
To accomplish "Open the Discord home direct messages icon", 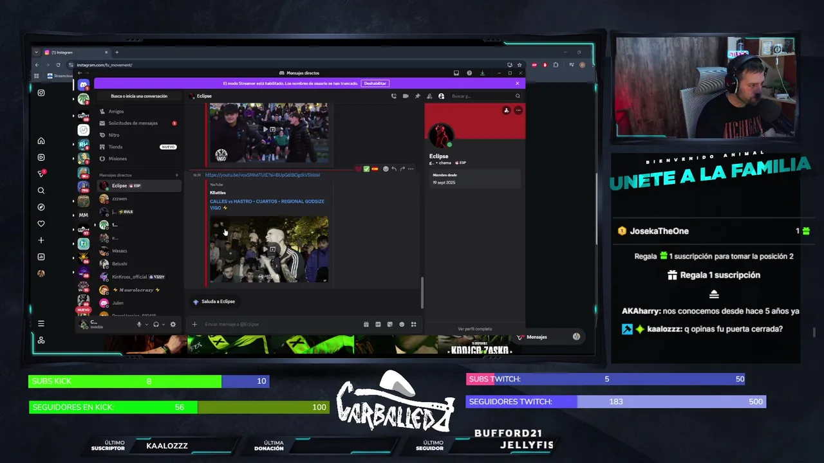I will pyautogui.click(x=83, y=85).
